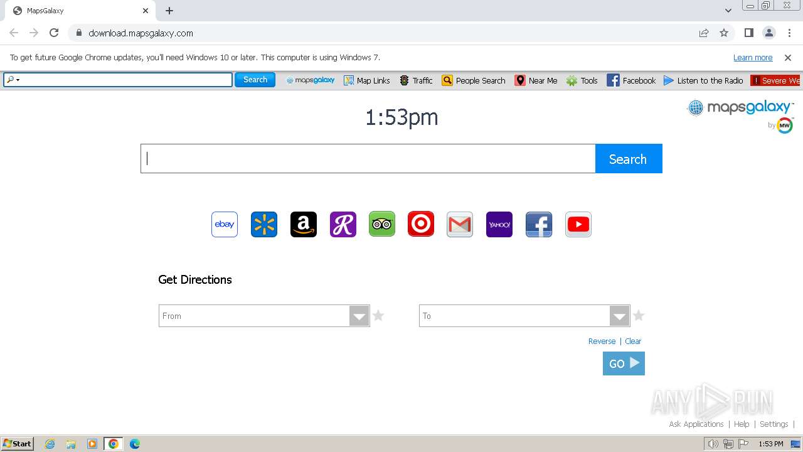
Task: Open the Windows Start menu
Action: pos(18,444)
